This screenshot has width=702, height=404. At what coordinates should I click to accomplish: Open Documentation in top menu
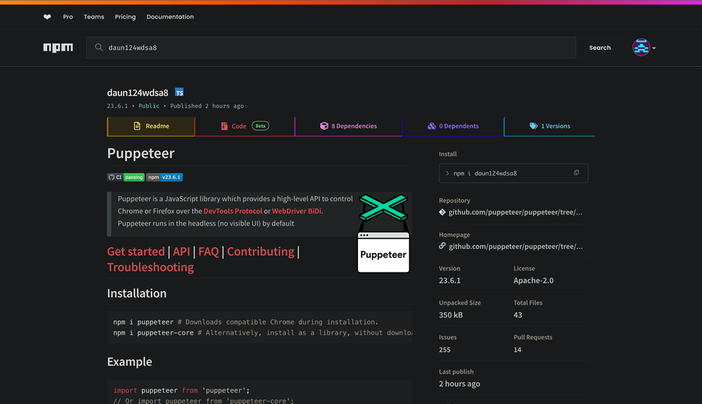point(170,17)
